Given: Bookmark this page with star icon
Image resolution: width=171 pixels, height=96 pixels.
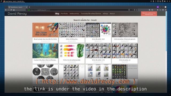Looking at the screenshot, I should (137, 10).
